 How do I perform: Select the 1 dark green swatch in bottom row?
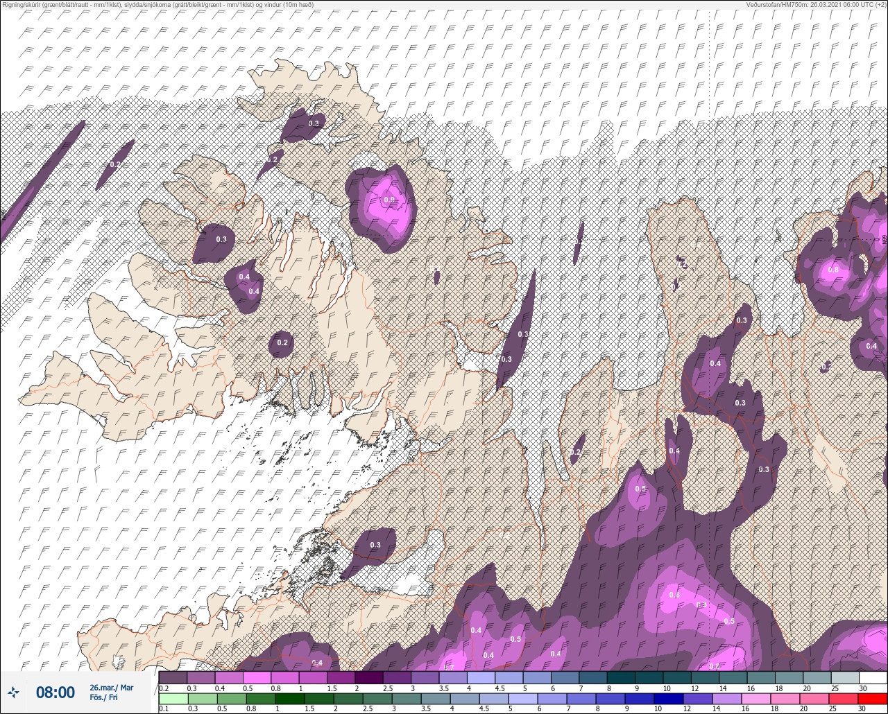point(290,698)
